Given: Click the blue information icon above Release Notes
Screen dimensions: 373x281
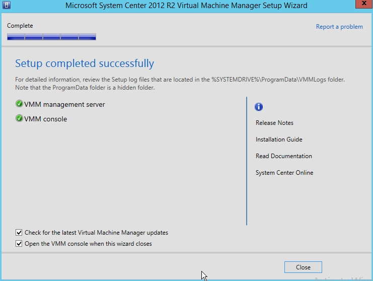Looking at the screenshot, I should 259,107.
